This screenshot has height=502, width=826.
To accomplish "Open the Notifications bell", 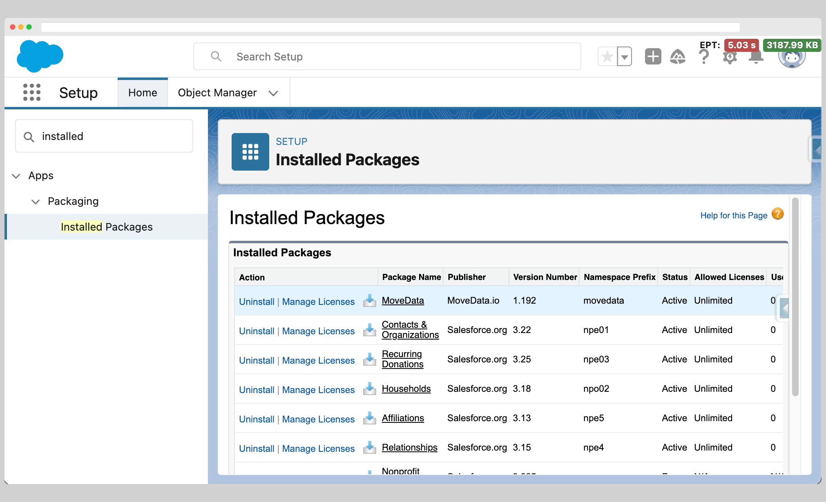I will coord(756,58).
